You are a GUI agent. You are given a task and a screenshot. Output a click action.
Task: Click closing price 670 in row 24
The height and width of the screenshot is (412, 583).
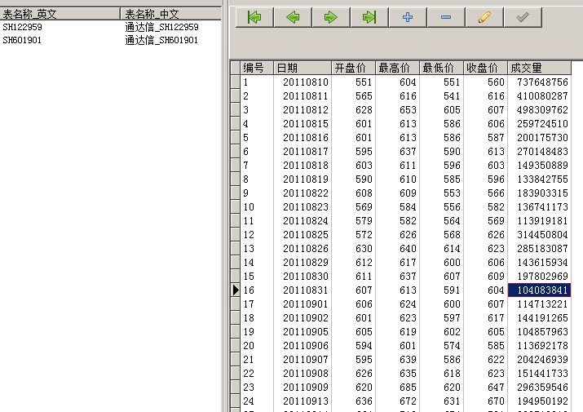[x=485, y=401]
